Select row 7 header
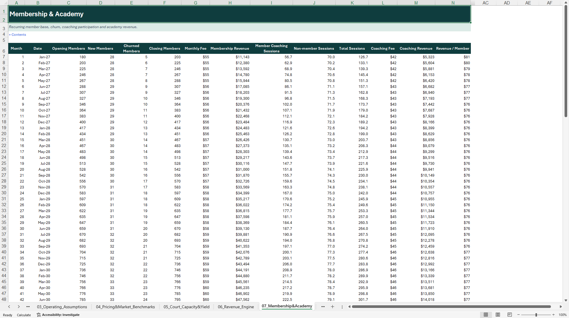The image size is (569, 318). pyautogui.click(x=4, y=57)
